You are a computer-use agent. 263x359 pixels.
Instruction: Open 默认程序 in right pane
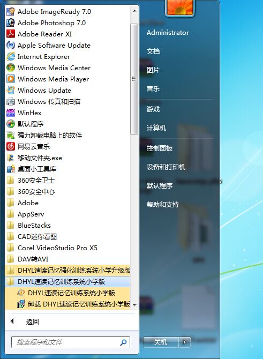pos(160,186)
